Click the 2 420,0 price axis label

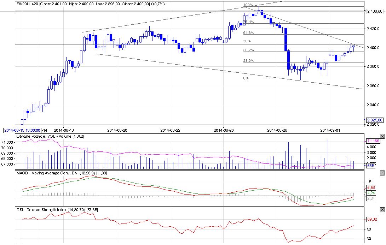coord(373,29)
